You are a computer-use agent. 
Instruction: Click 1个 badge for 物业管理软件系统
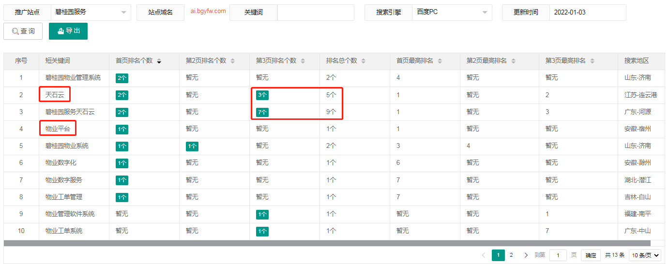(262, 214)
